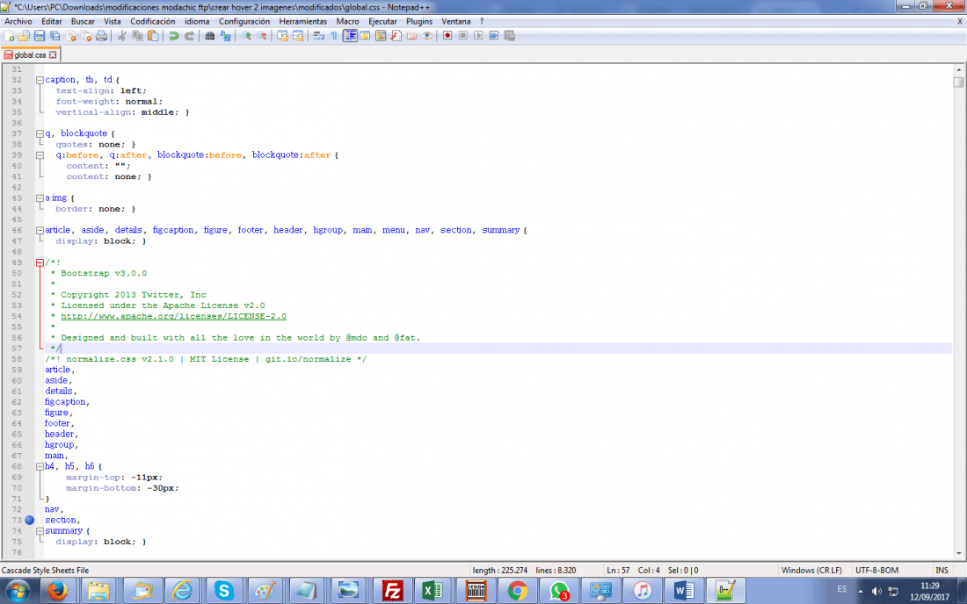967x604 pixels.
Task: Click the apache.org LICENSE-2.0 link
Action: [x=173, y=316]
